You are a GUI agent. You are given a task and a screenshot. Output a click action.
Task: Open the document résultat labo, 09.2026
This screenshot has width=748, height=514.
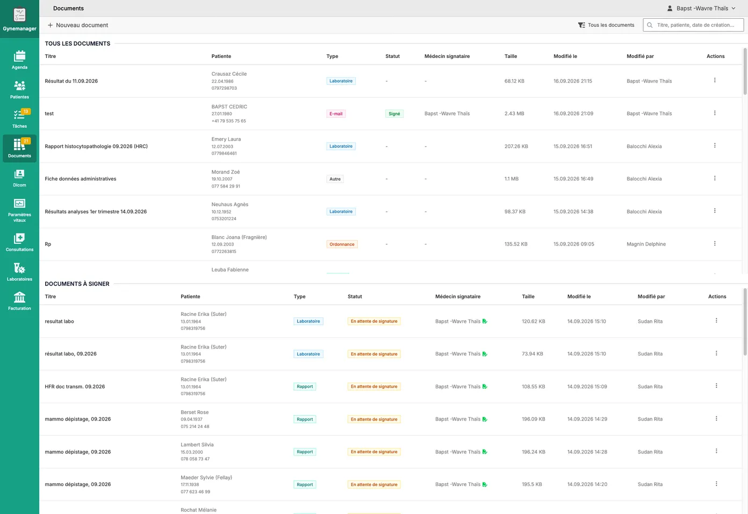point(71,354)
